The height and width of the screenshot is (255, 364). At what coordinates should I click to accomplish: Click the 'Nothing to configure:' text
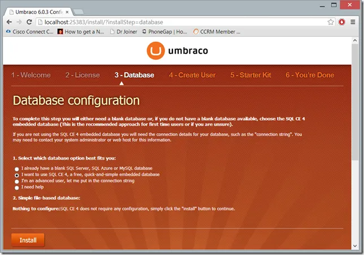tap(36, 209)
